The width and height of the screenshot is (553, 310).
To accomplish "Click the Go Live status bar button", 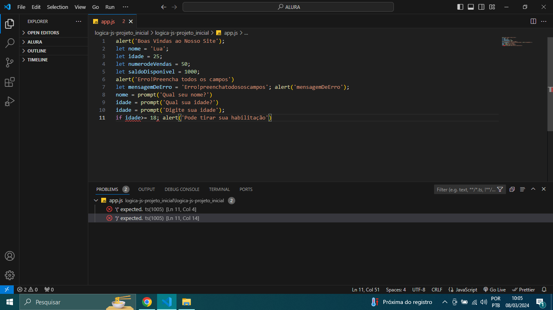I will point(494,289).
